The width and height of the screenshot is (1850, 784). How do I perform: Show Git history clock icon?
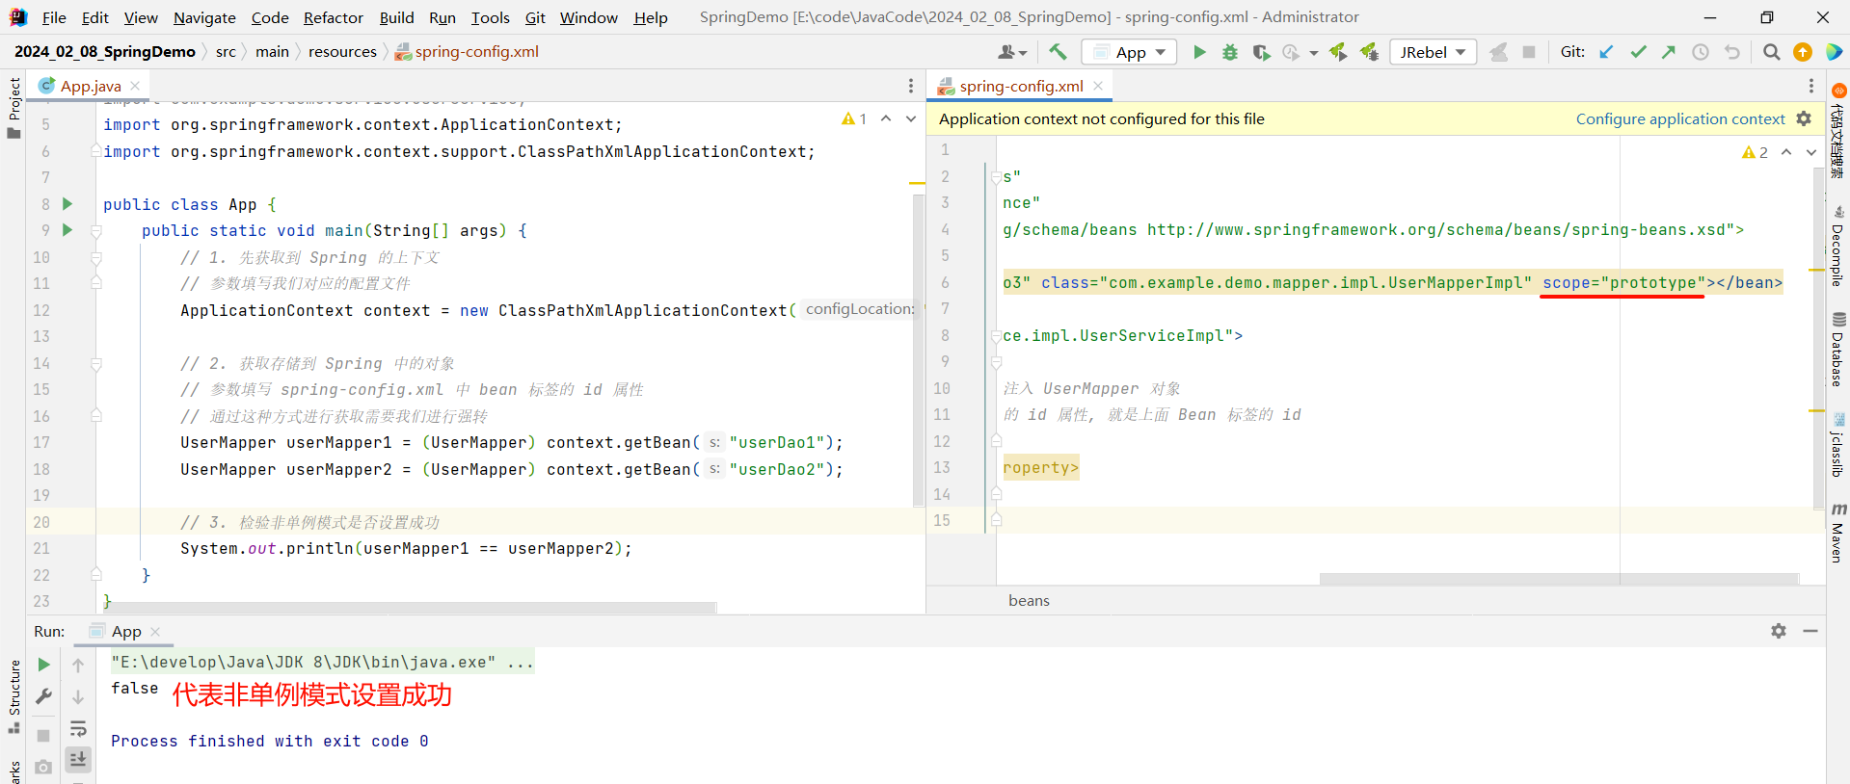pyautogui.click(x=1701, y=52)
